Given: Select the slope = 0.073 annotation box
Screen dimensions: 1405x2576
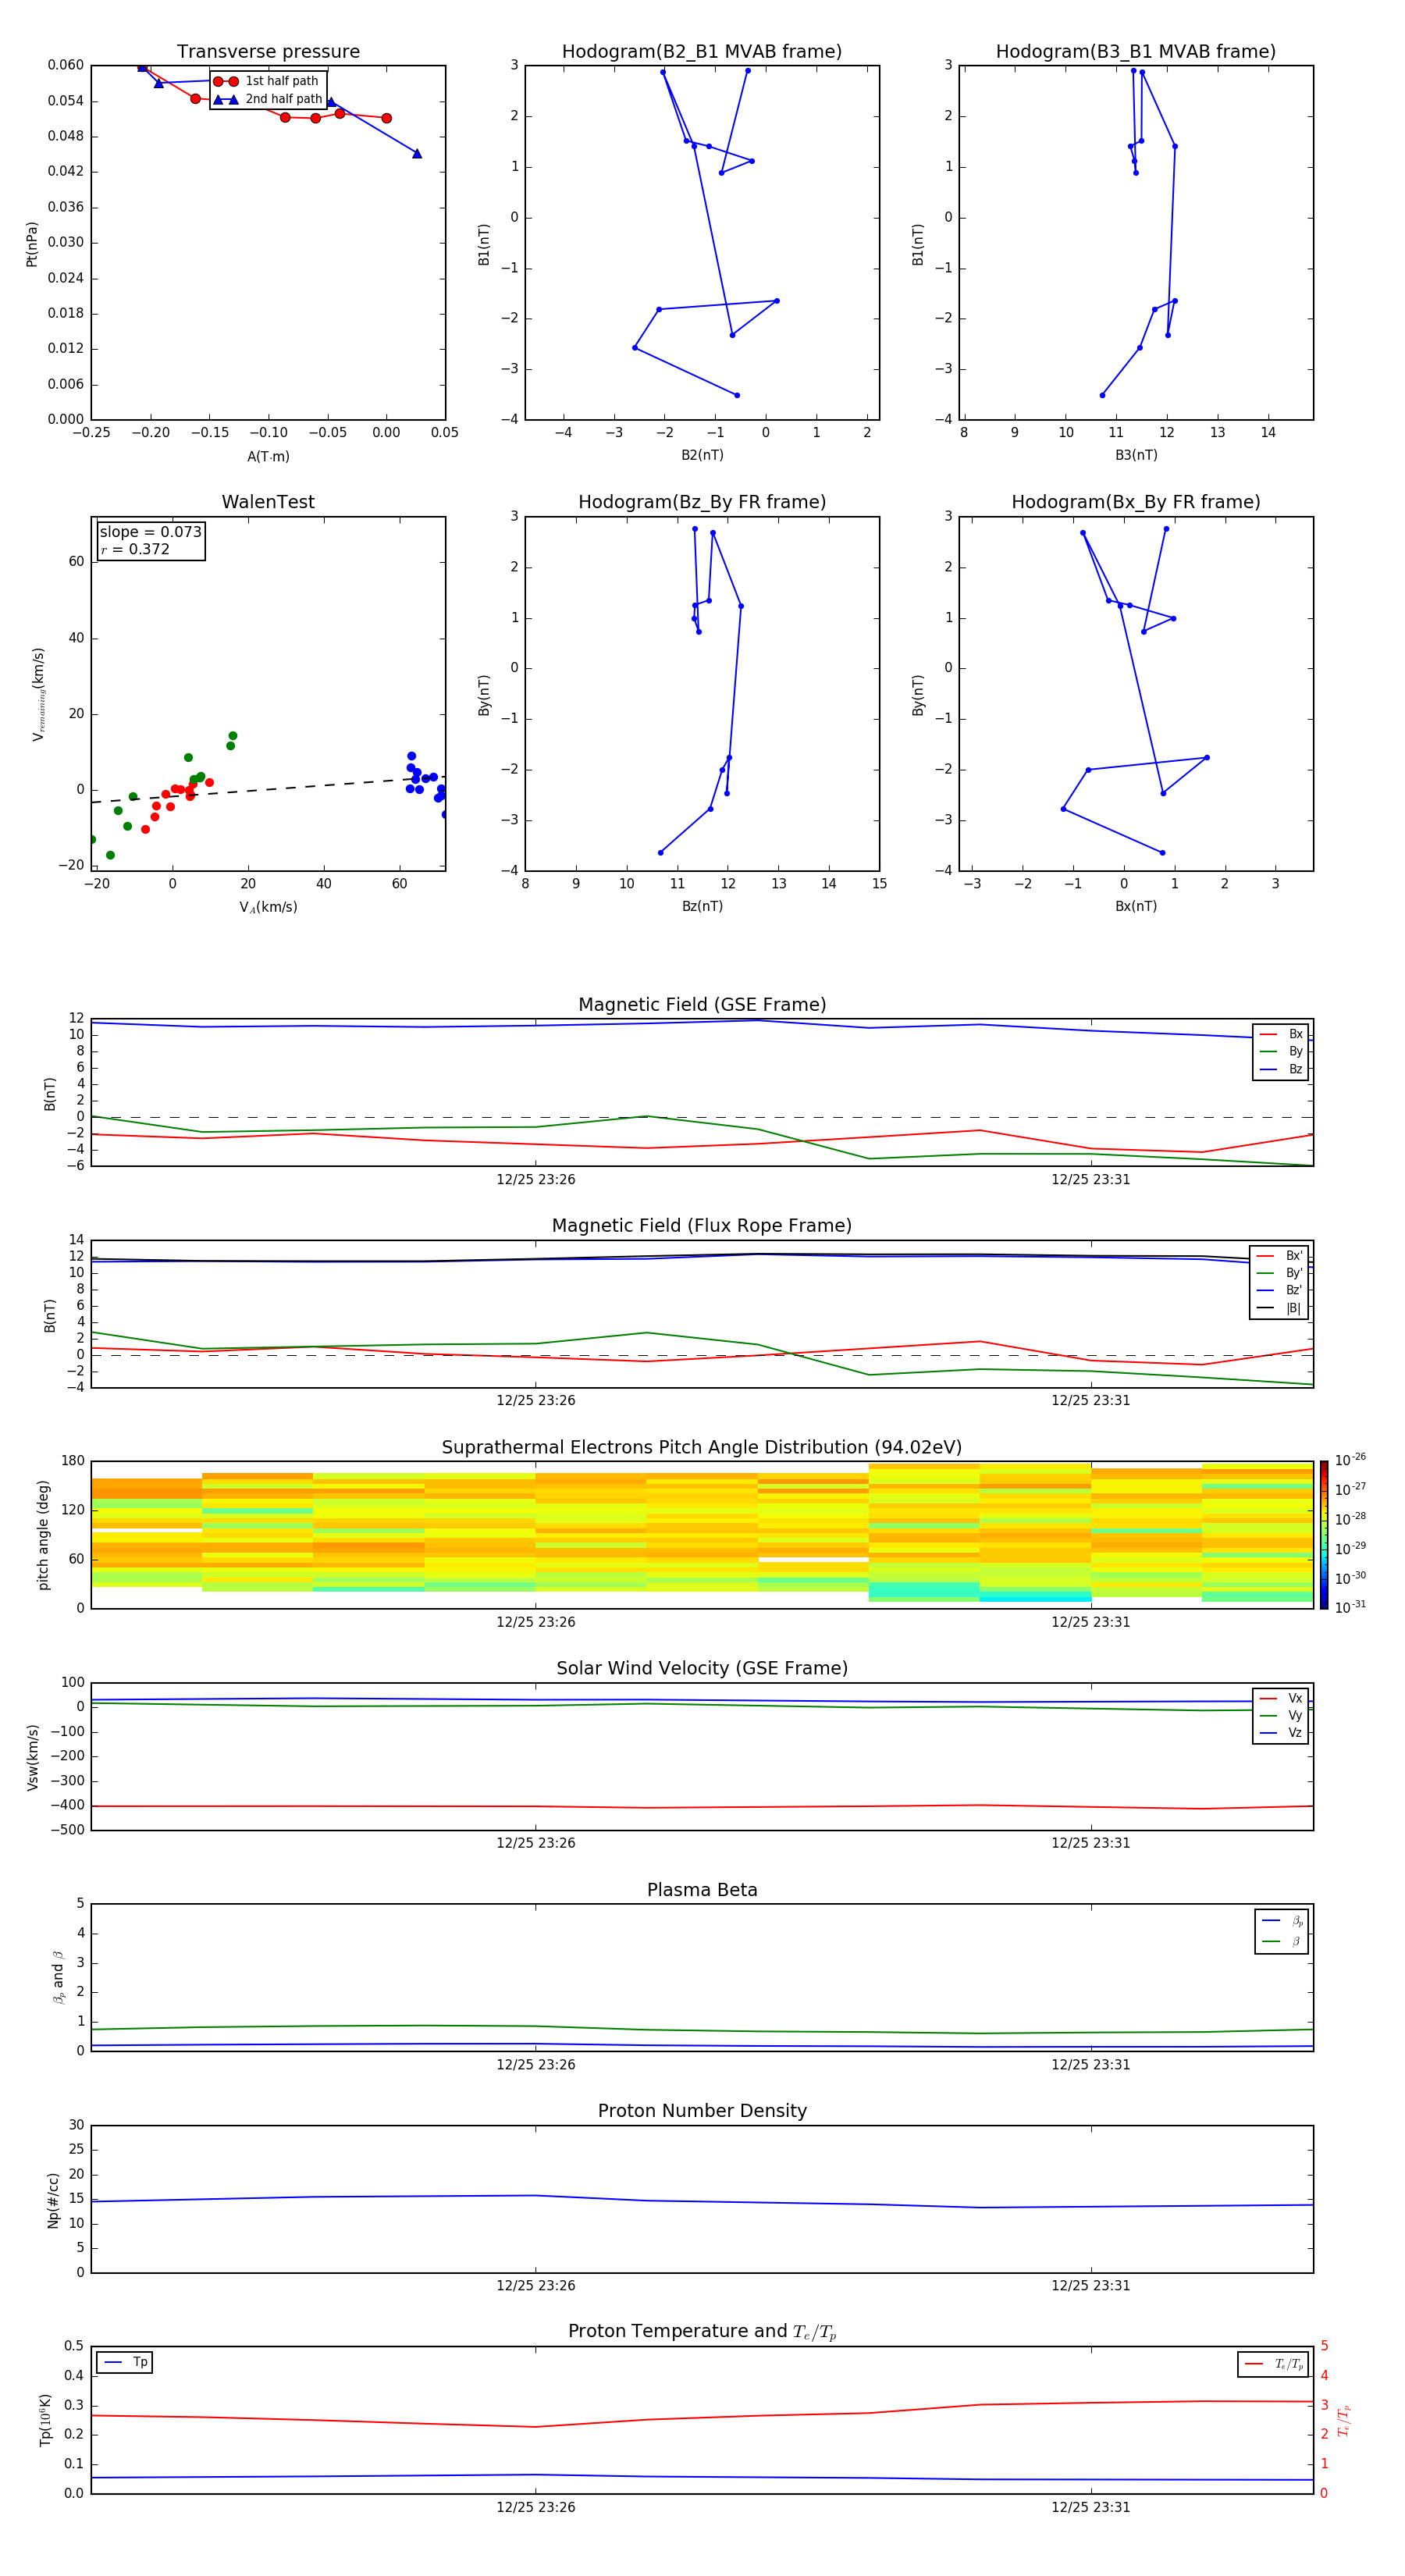Looking at the screenshot, I should [x=150, y=540].
